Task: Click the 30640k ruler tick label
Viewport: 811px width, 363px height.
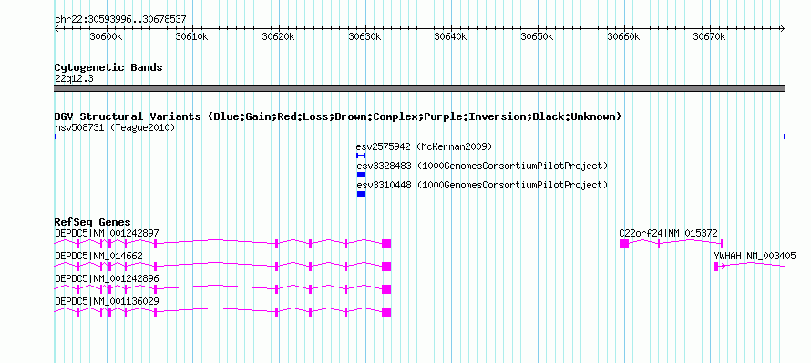Action: click(x=450, y=36)
